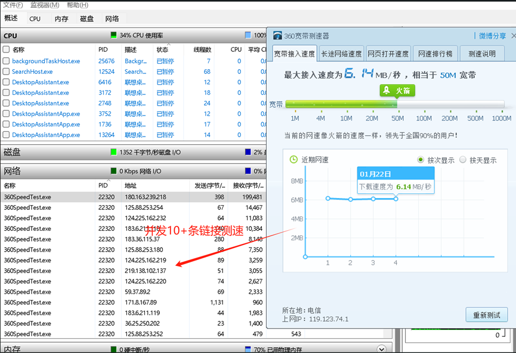516x353 pixels.
Task: Open the 文件(F) menu
Action: coord(13,5)
